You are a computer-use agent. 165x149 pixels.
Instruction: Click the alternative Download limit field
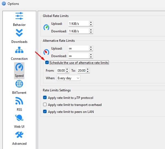[x=78, y=56]
